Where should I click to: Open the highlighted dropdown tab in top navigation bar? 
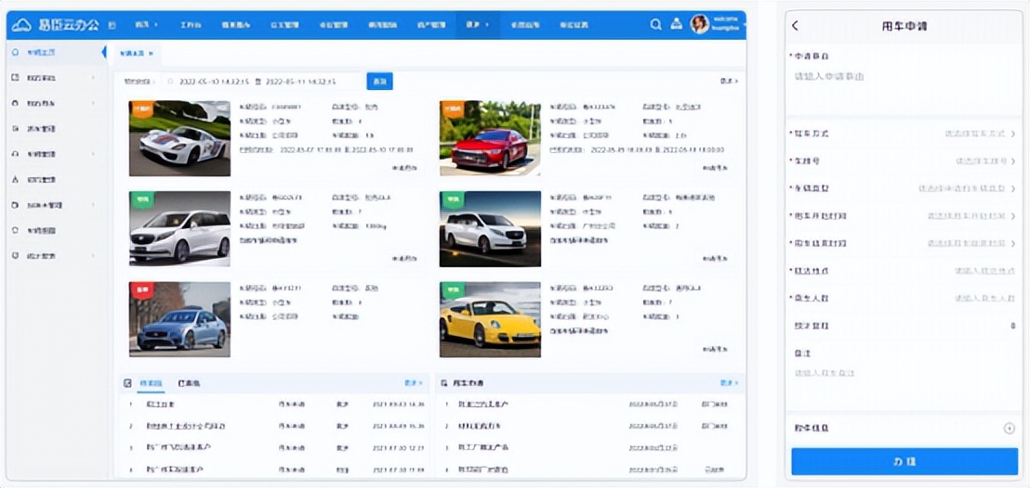coord(477,24)
